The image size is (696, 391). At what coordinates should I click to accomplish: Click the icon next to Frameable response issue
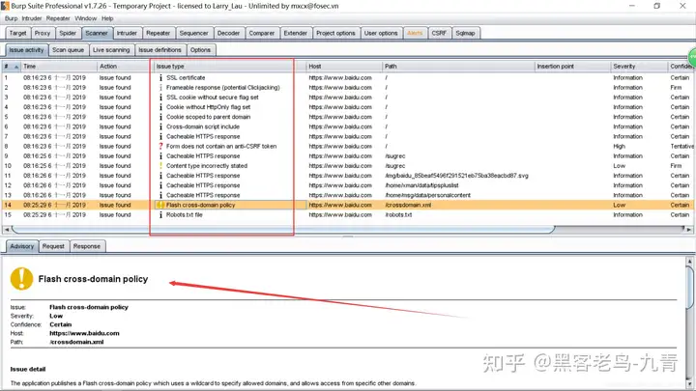pos(160,87)
